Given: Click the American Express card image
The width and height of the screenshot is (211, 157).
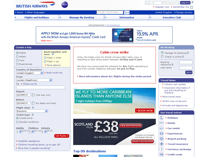Looking at the screenshot, I should point(123,35).
